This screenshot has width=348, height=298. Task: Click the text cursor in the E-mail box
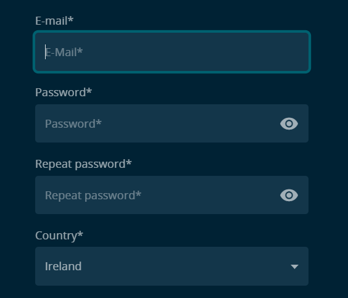pyautogui.click(x=45, y=52)
